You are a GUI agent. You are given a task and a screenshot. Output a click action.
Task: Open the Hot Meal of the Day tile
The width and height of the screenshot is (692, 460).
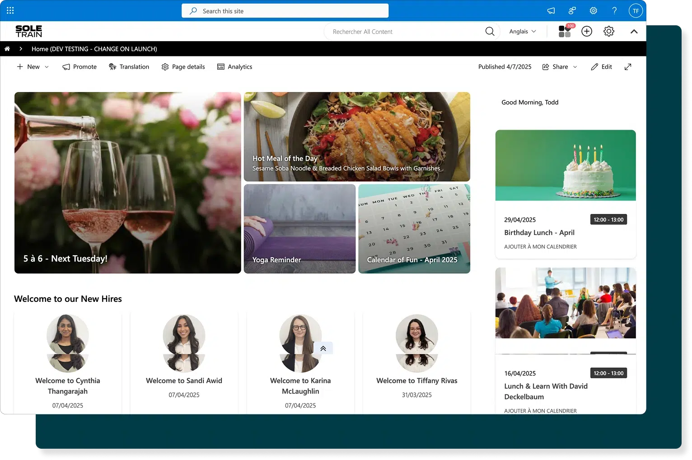tap(357, 136)
